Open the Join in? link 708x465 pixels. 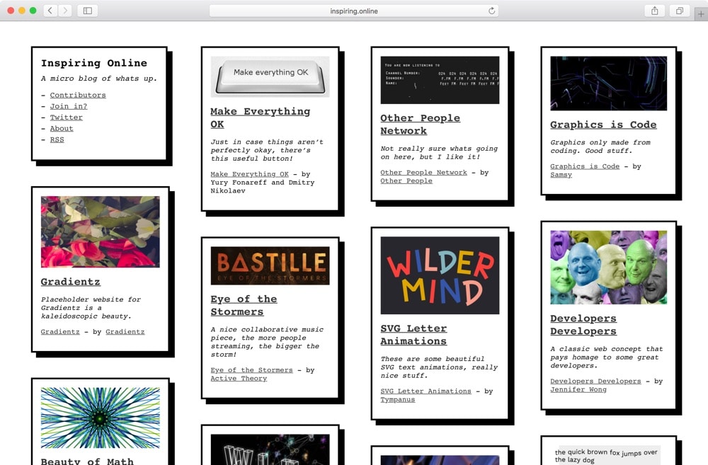pos(68,106)
